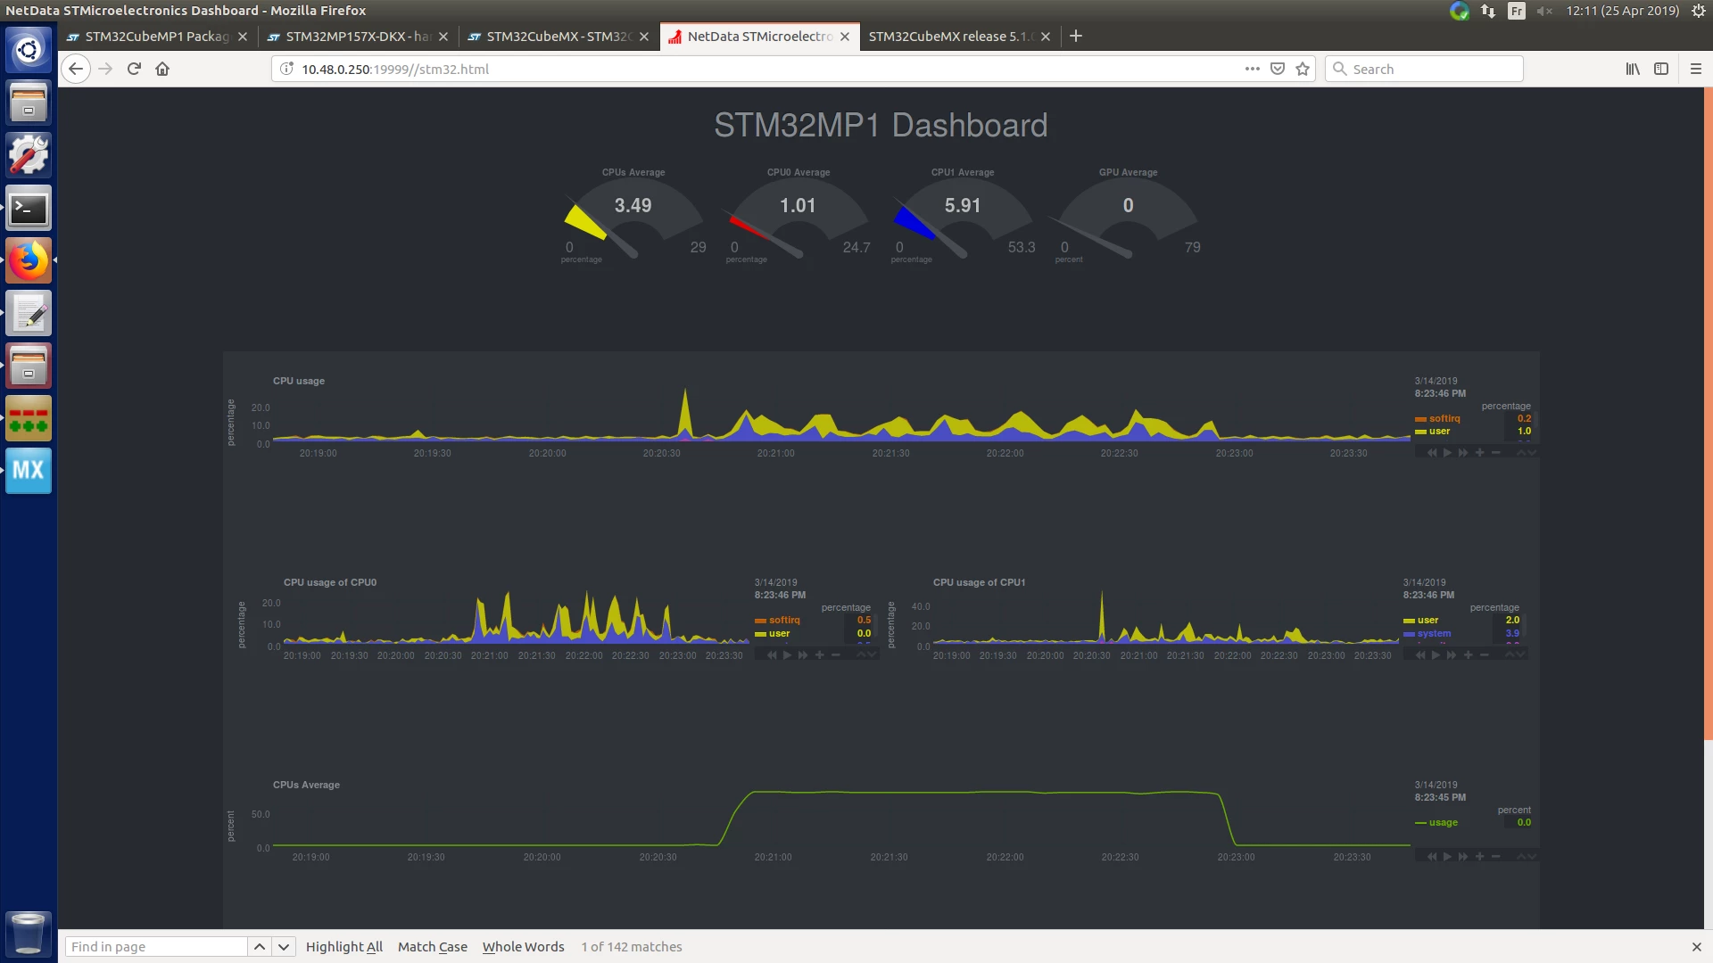Open the text editor from the dock

tap(29, 313)
